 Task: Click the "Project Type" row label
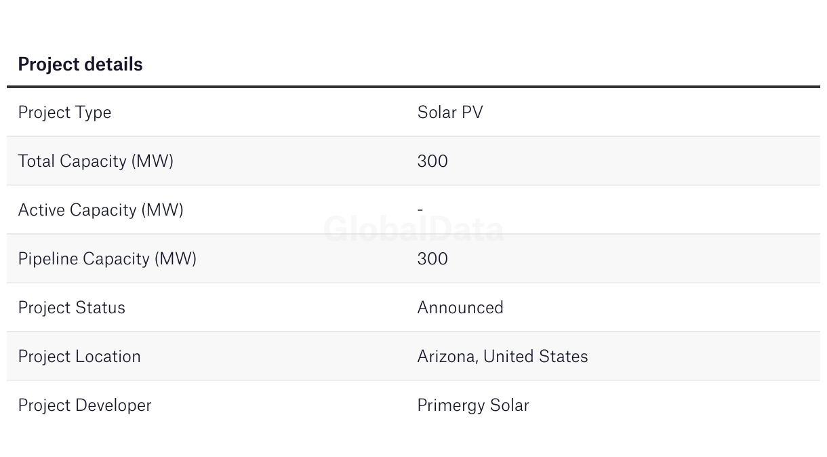(64, 113)
